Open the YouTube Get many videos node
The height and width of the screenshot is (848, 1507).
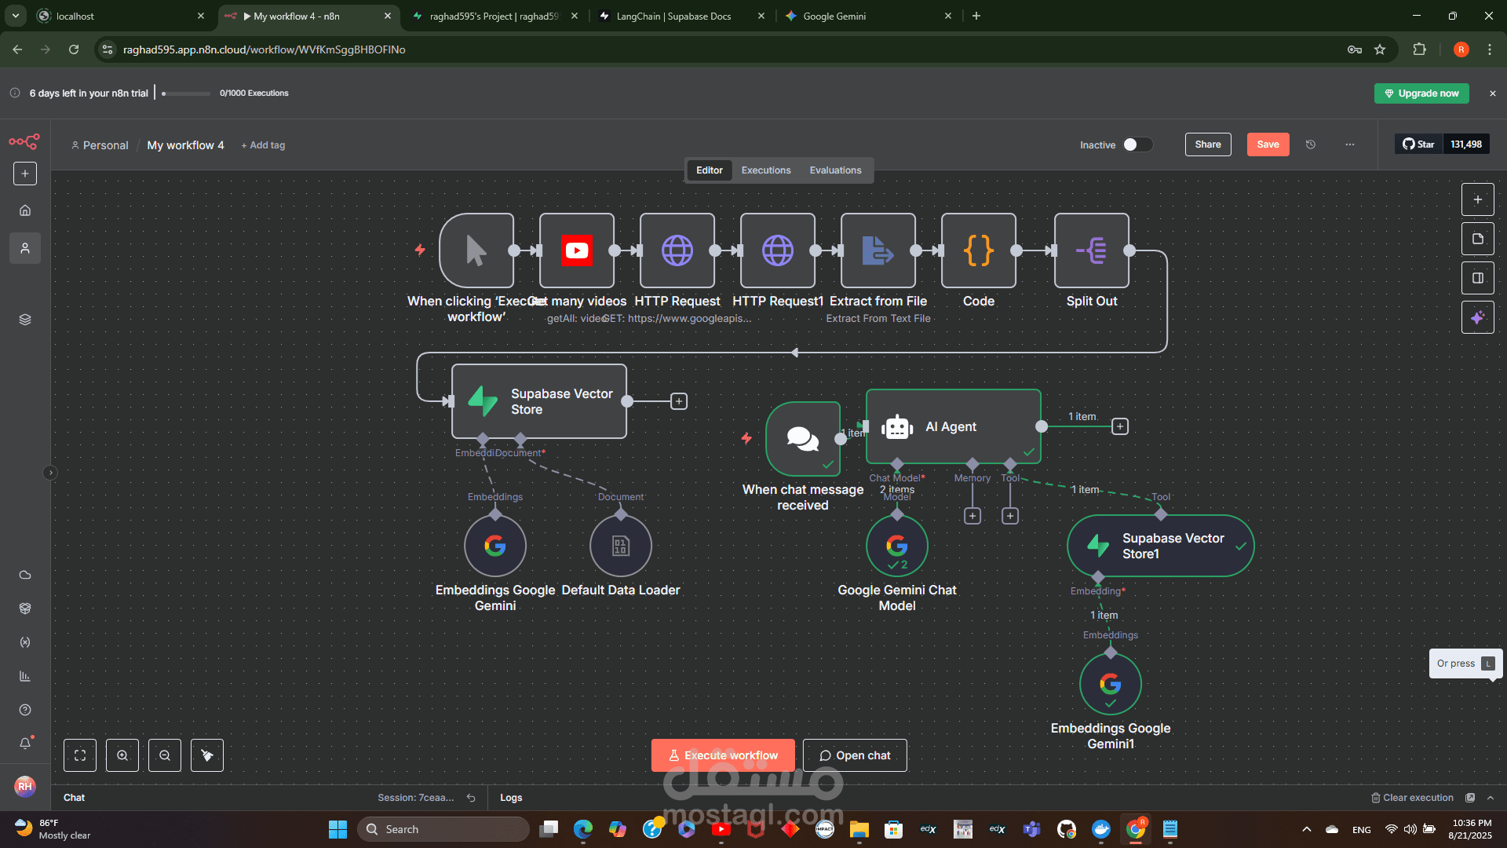click(577, 250)
